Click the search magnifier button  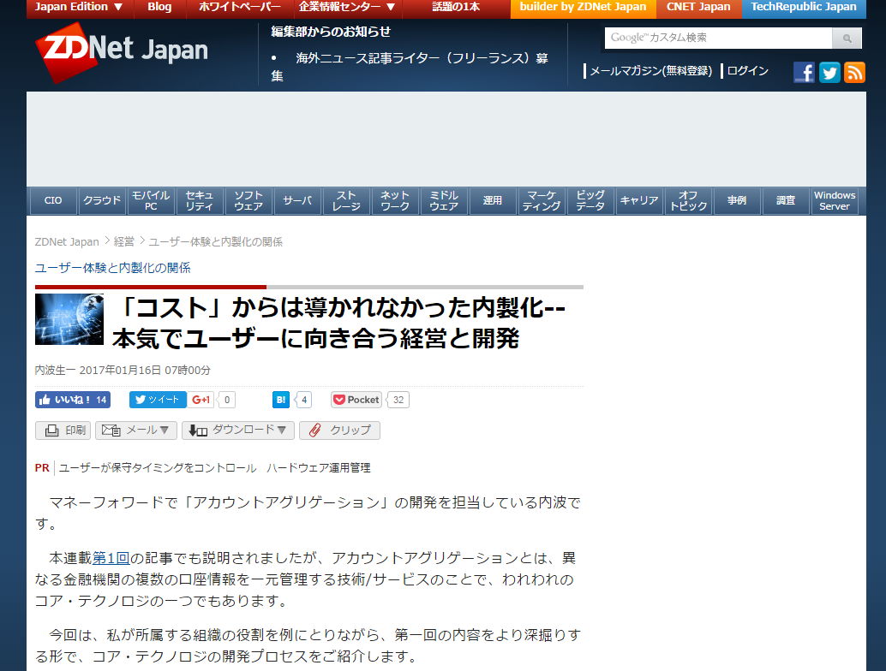pyautogui.click(x=847, y=39)
